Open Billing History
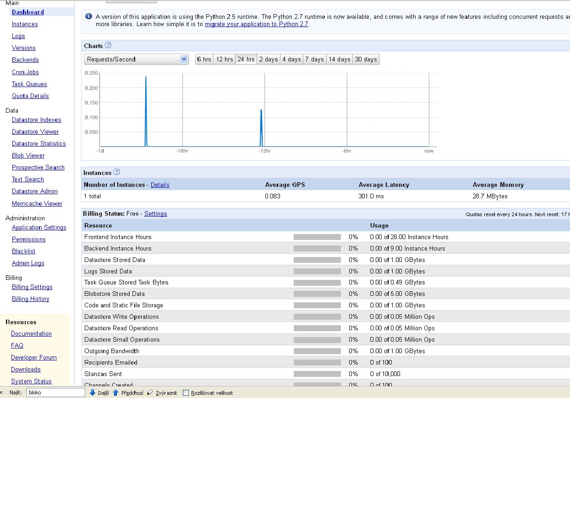 click(x=31, y=299)
